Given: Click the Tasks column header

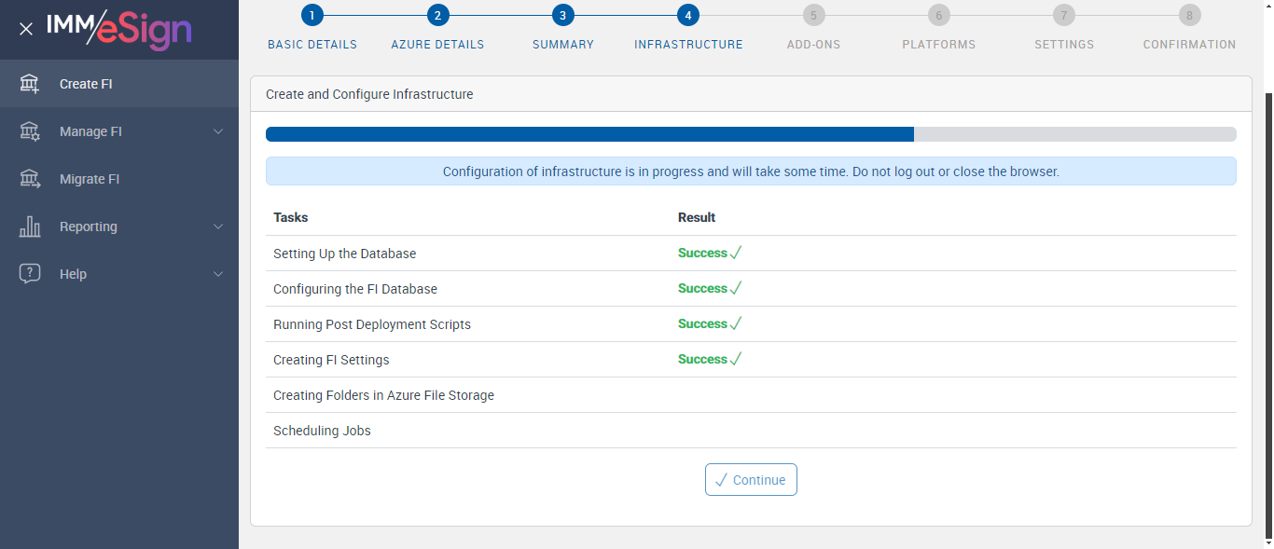Looking at the screenshot, I should click(291, 217).
